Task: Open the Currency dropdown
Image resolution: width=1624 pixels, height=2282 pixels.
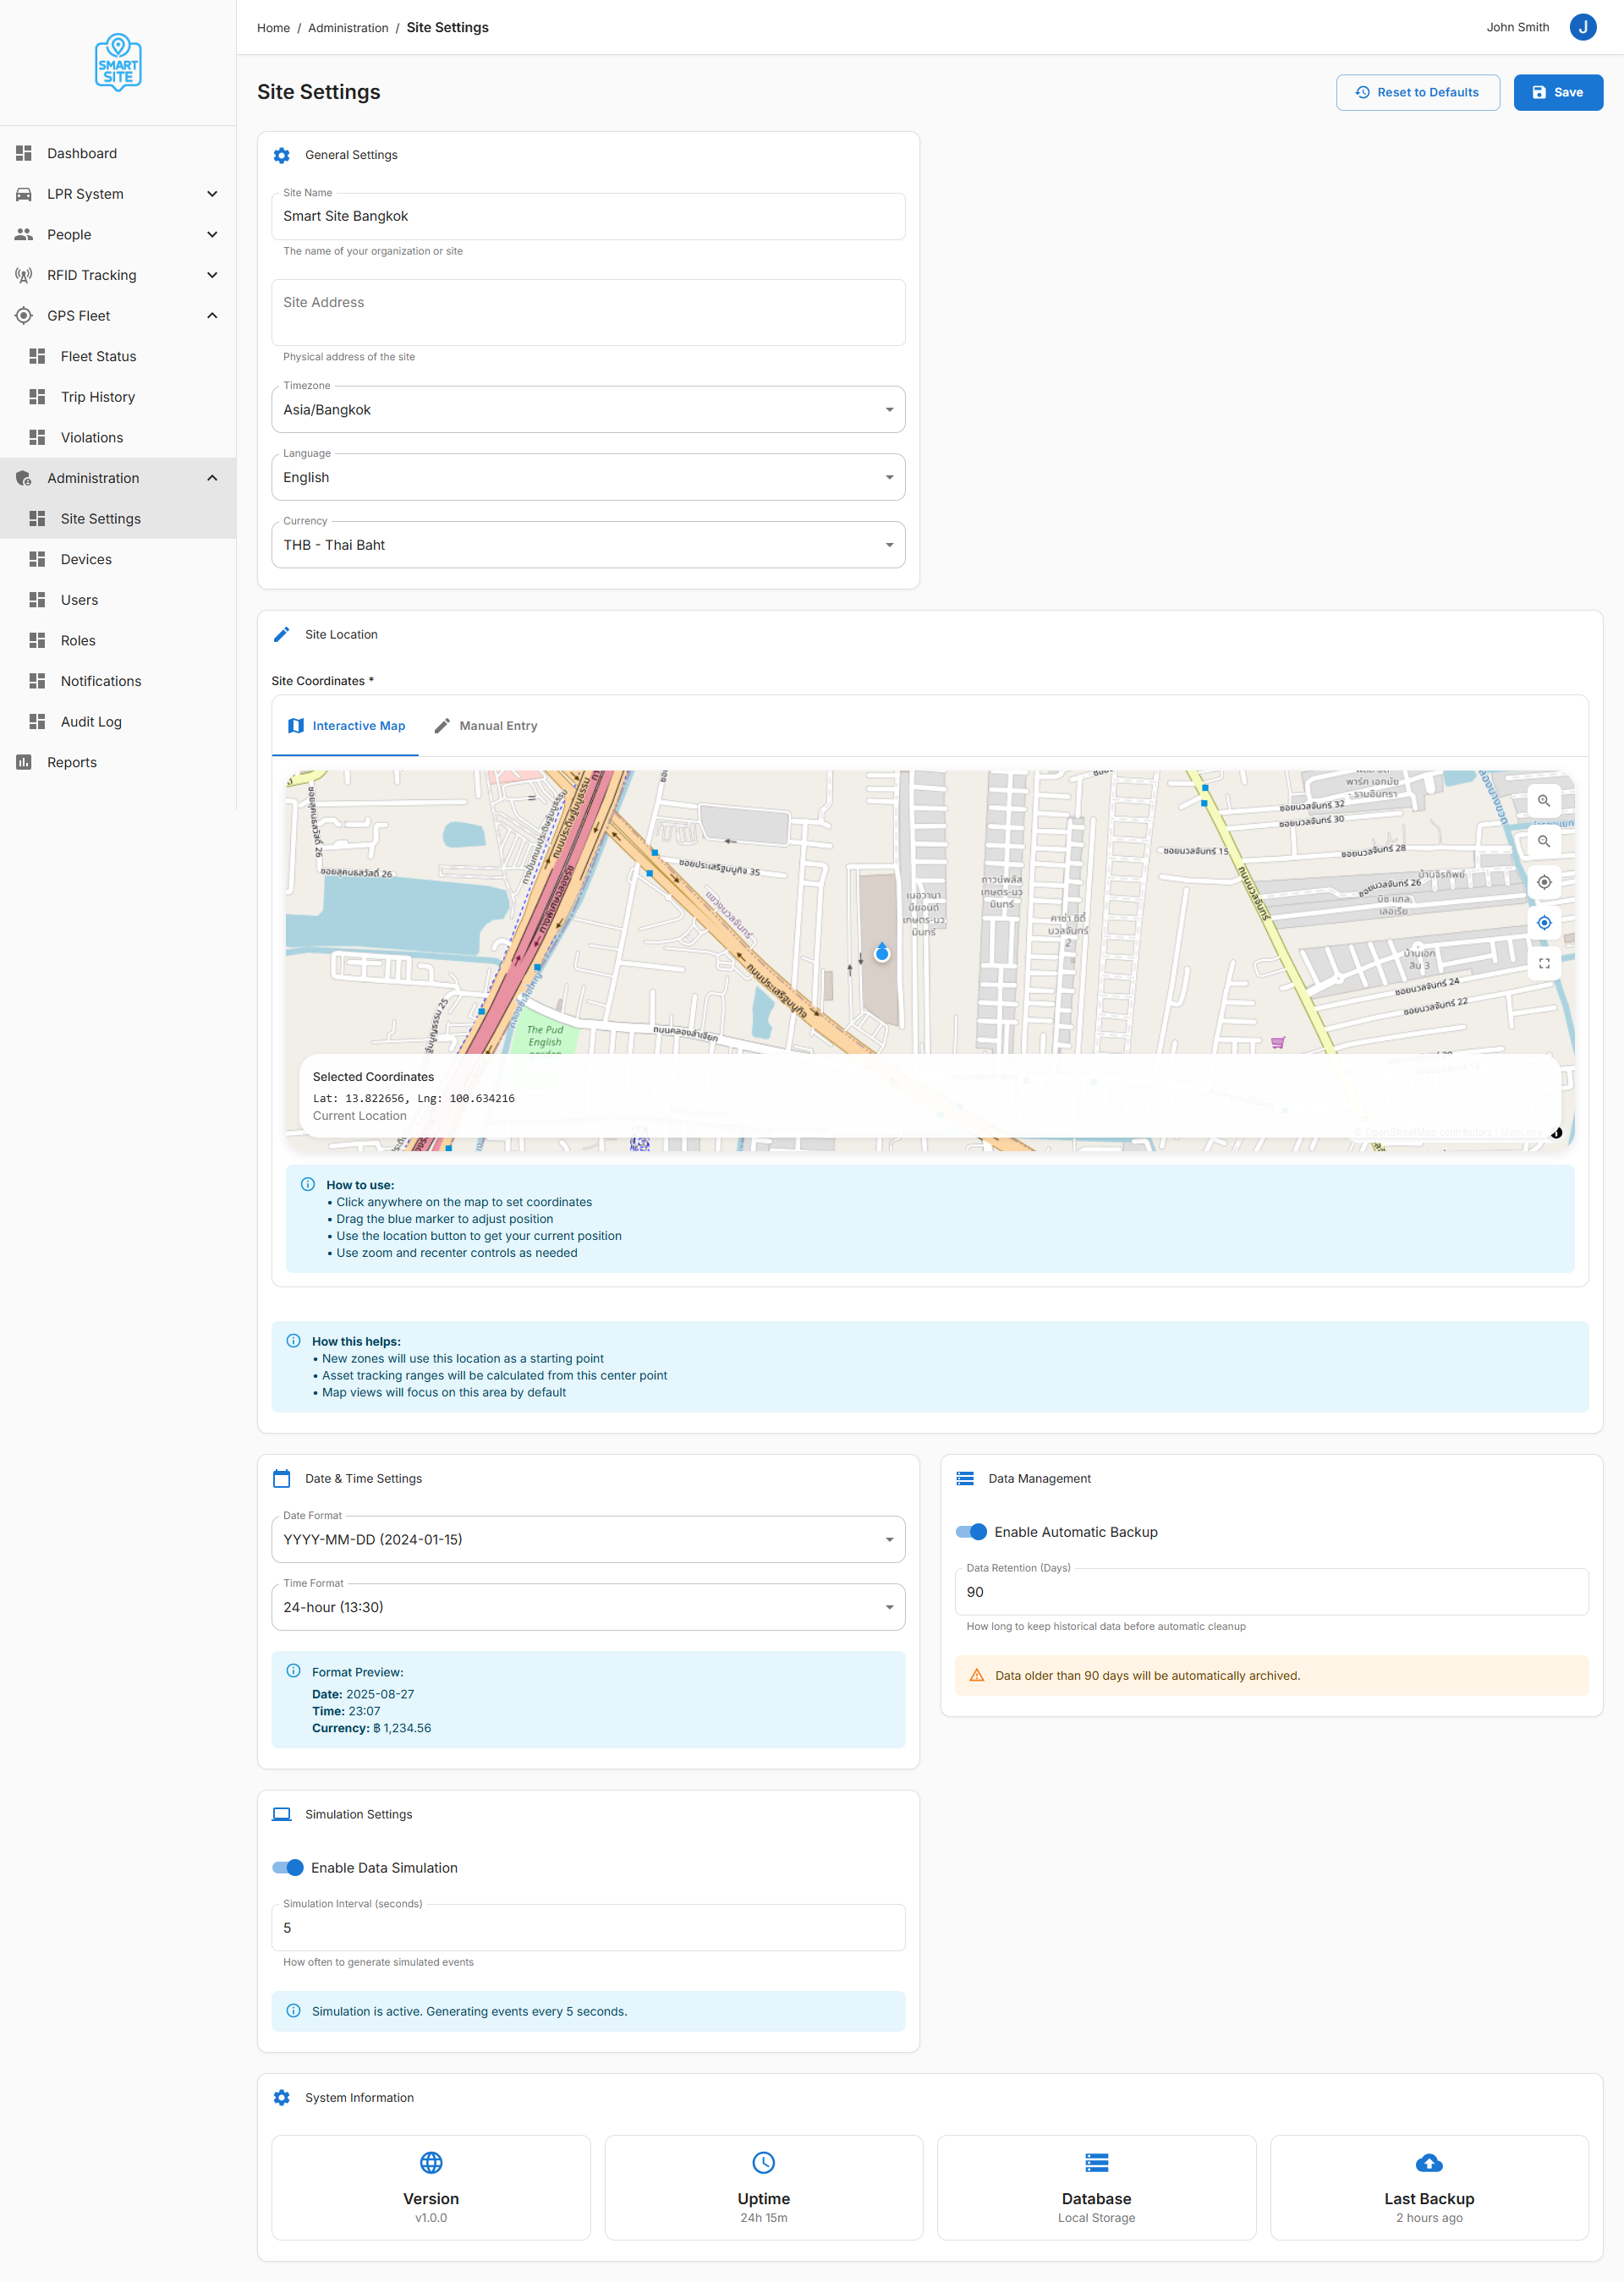Action: [588, 545]
